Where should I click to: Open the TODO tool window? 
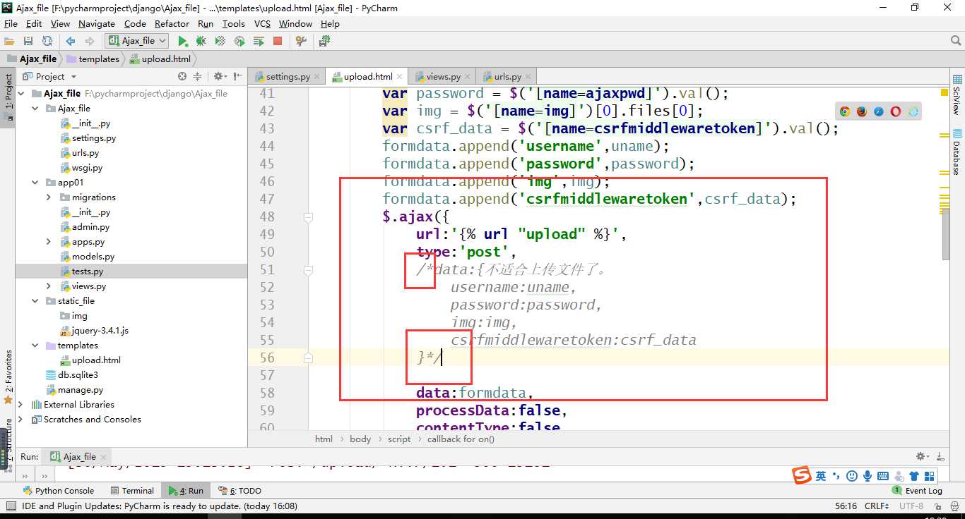coord(240,491)
